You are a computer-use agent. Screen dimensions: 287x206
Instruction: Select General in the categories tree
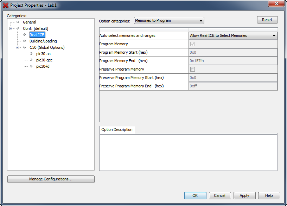(30, 22)
